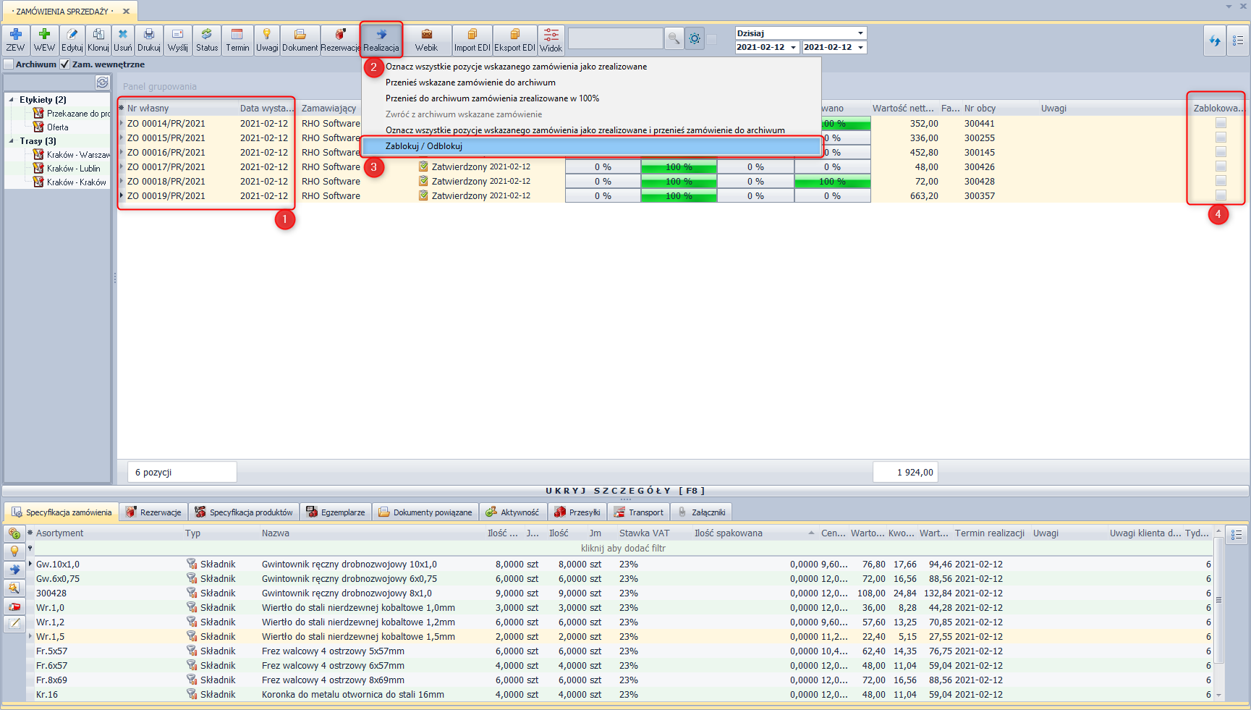Uncheck Zam. wewnętrzne checkbox
The width and height of the screenshot is (1251, 710).
click(65, 64)
